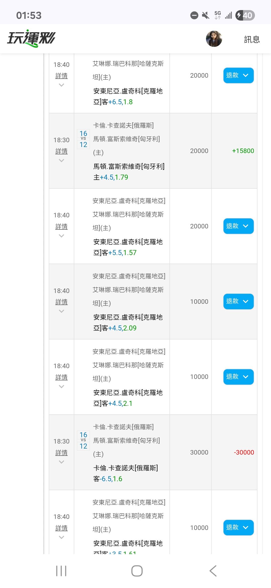Open 詳情 link for +4.5,1.79 bet
Image resolution: width=271 pixels, height=588 pixels.
click(x=61, y=151)
